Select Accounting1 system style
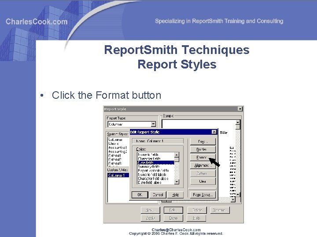The width and height of the screenshot is (317, 237). click(118, 147)
